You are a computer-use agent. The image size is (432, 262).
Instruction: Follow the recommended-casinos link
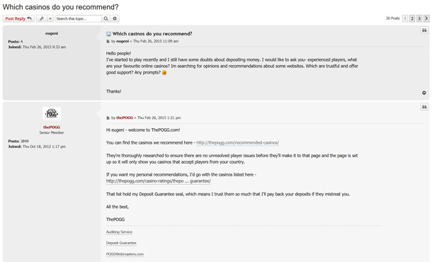(x=237, y=143)
